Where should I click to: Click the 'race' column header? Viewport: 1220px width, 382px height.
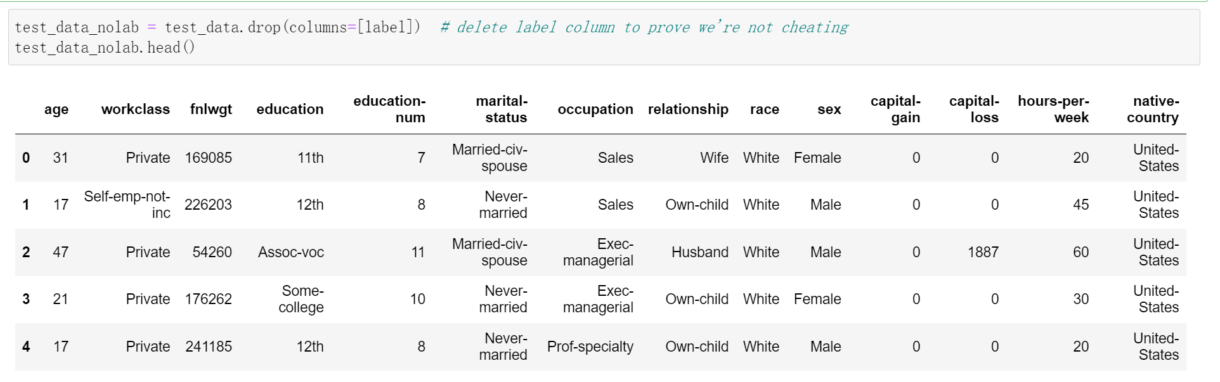click(x=764, y=110)
